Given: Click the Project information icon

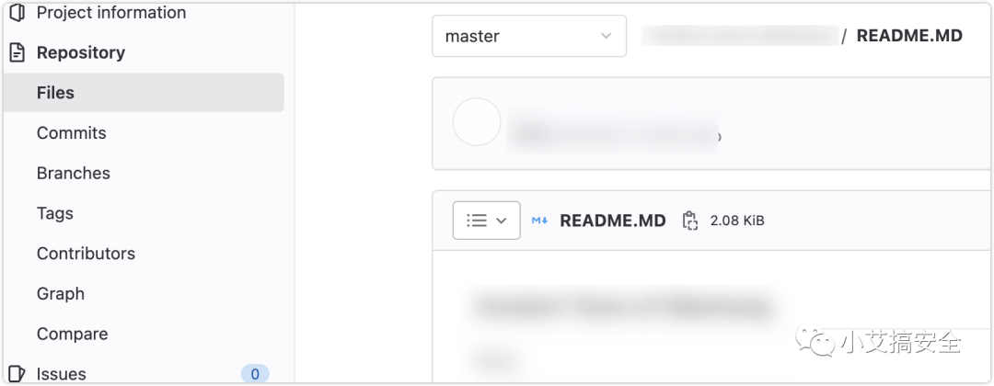Looking at the screenshot, I should [x=17, y=12].
